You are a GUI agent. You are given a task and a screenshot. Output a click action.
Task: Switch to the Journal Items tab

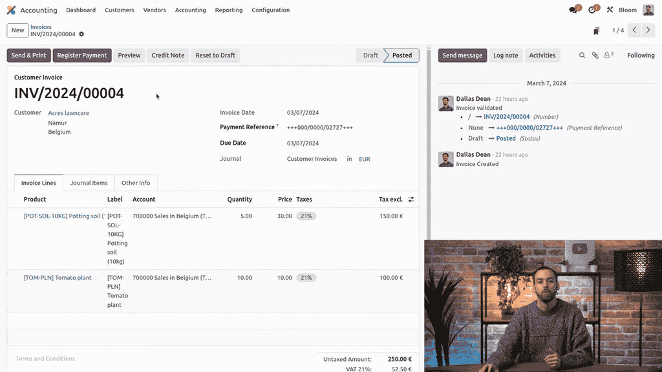pyautogui.click(x=89, y=183)
